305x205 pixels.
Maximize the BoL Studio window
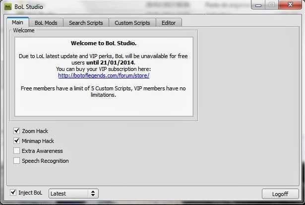click(x=272, y=4)
